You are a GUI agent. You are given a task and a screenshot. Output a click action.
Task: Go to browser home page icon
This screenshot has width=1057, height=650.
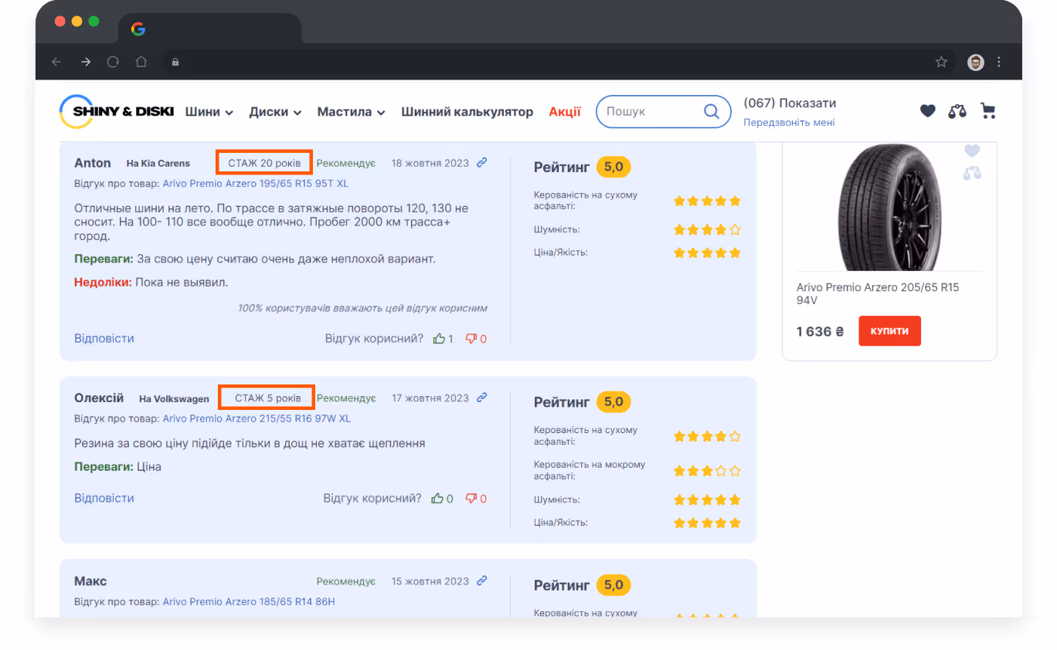click(x=141, y=62)
